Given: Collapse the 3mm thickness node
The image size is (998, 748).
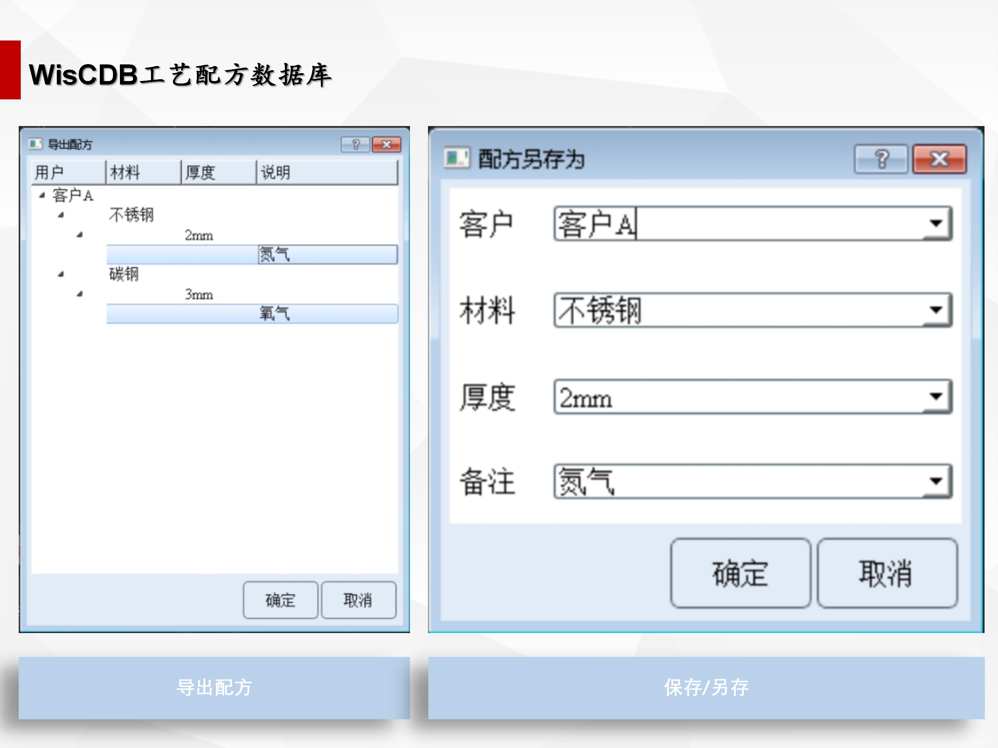Looking at the screenshot, I should (x=80, y=294).
